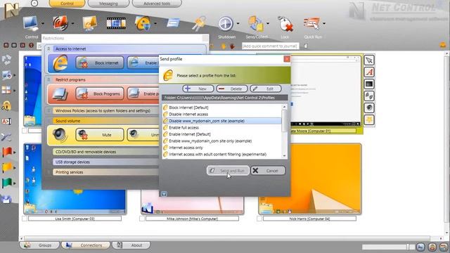The height and width of the screenshot is (253, 450).
Task: Tick the checkbox for Nick Harris computer
Action: [x=259, y=219]
